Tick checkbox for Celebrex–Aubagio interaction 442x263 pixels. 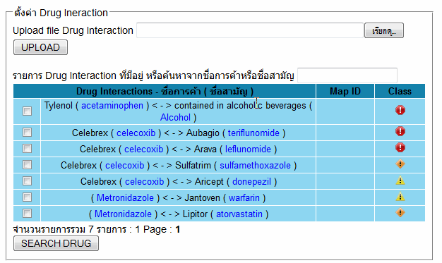27,133
